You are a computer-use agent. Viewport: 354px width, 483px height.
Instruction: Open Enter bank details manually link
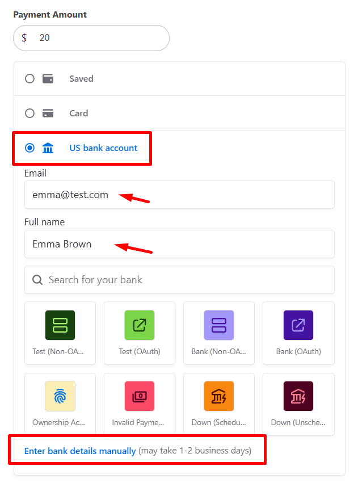[80, 451]
